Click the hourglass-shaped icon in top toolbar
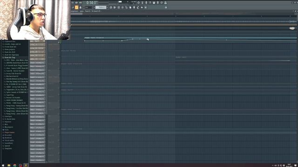Image resolution: width=298 pixels, height=167 pixels. pyautogui.click(x=142, y=3)
